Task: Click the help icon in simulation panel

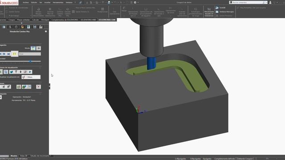Action: click(x=46, y=32)
